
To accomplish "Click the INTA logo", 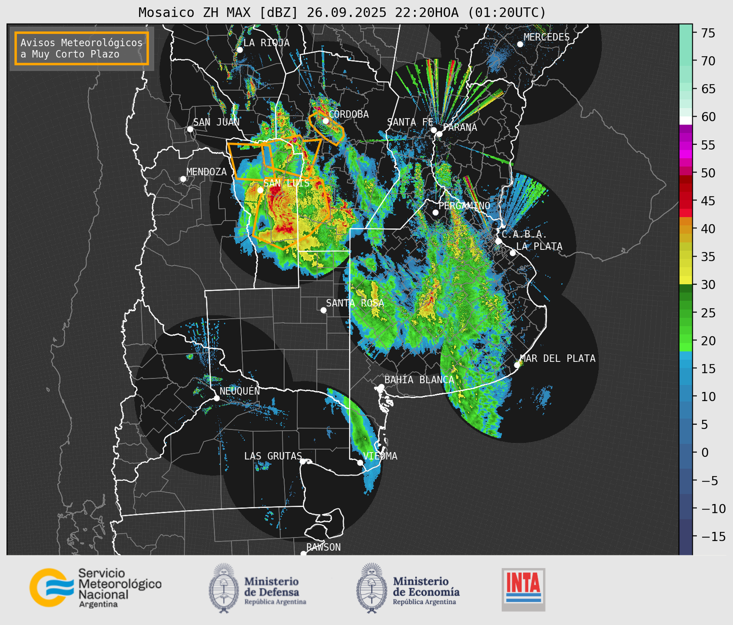I will [x=523, y=589].
